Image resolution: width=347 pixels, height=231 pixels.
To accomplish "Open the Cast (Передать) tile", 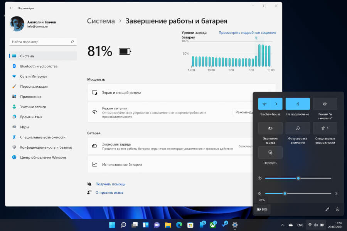I will 270,152.
